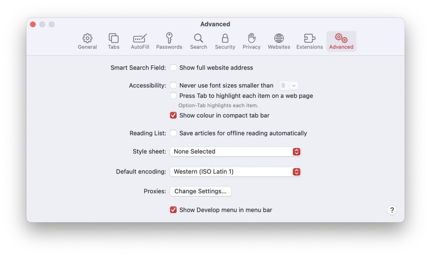Click the Proxies label
Viewport: 431px width, 257px height.
pos(155,191)
